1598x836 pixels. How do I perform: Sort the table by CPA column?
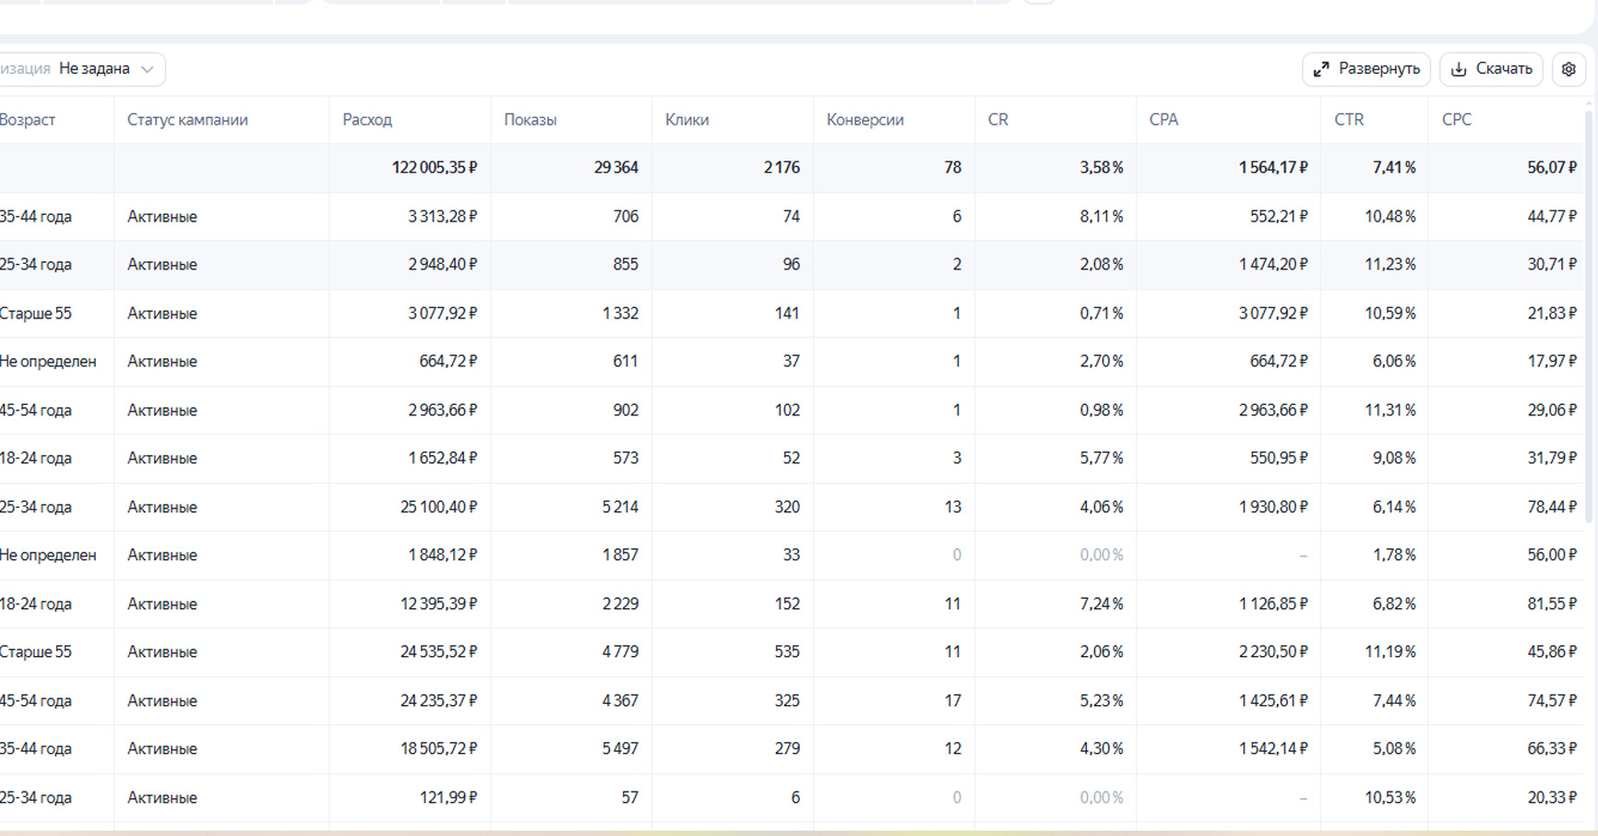point(1163,120)
